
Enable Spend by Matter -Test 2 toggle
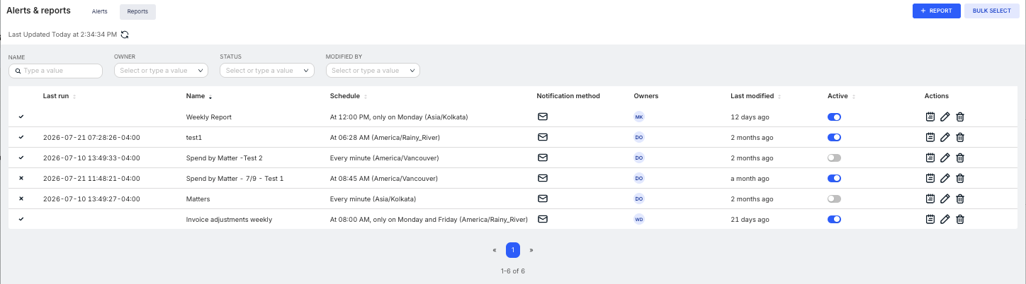(834, 158)
